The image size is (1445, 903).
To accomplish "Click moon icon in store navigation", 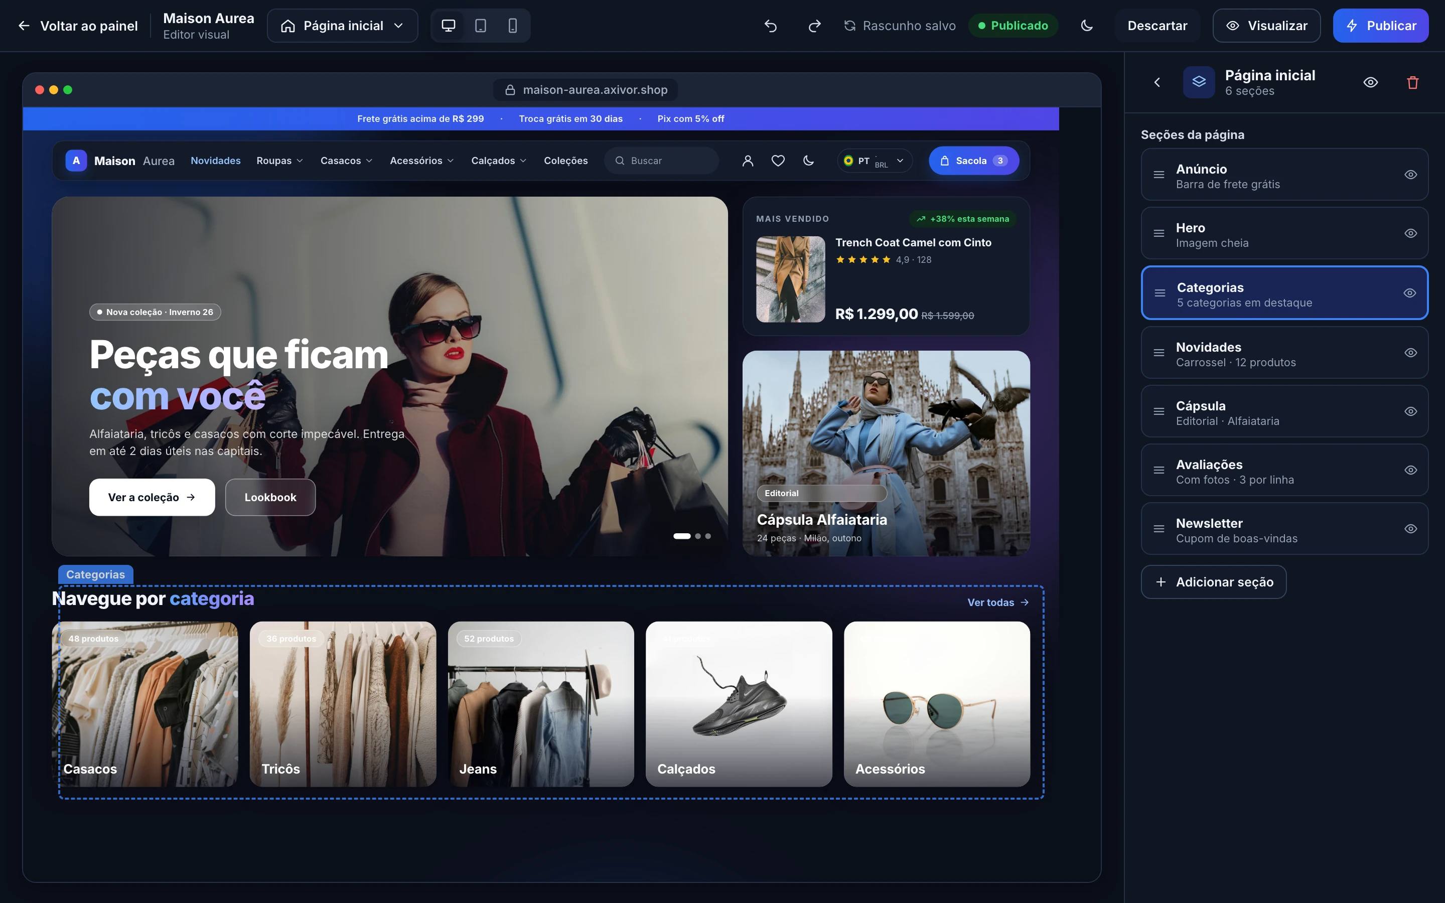I will [x=808, y=161].
